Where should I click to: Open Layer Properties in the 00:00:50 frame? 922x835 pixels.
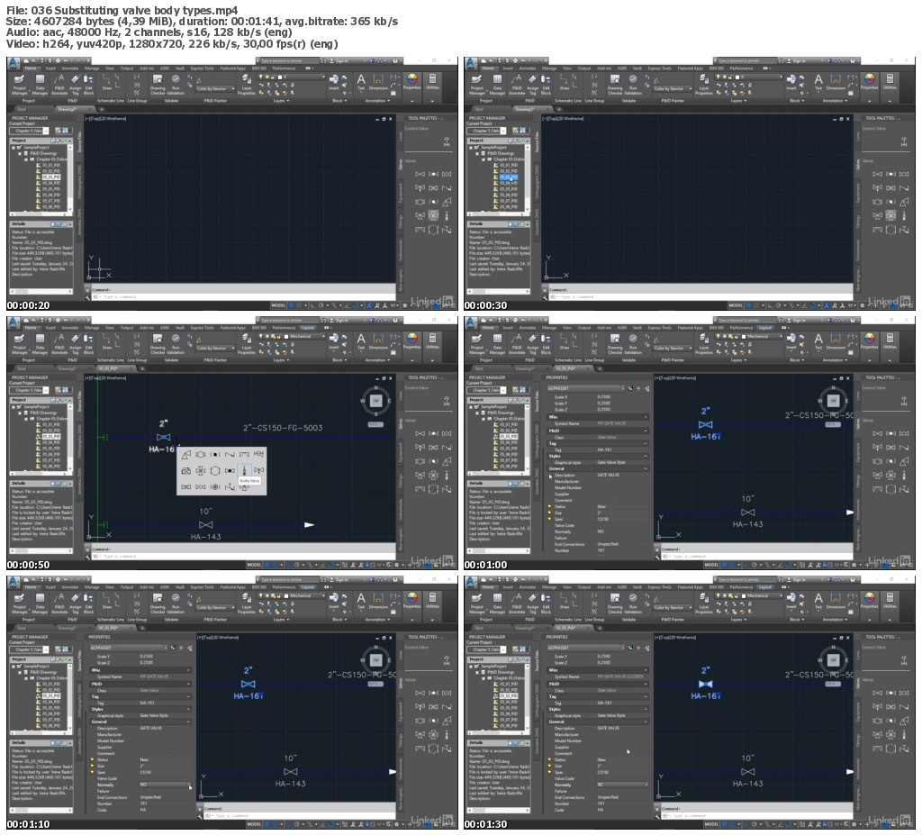point(246,343)
